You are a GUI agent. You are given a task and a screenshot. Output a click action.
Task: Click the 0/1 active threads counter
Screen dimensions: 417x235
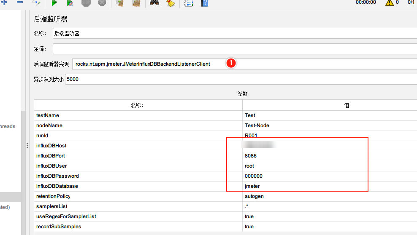click(411, 3)
